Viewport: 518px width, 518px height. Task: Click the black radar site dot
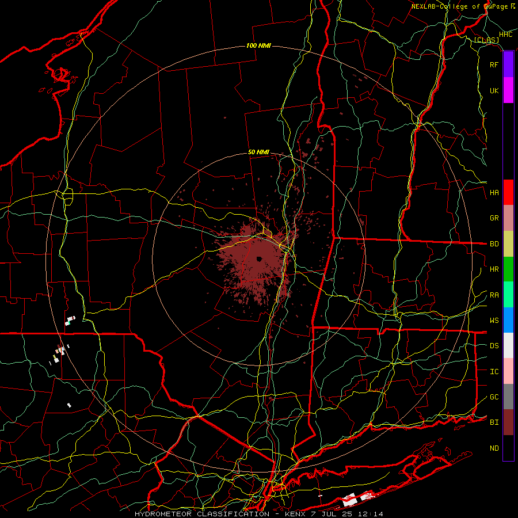259,259
